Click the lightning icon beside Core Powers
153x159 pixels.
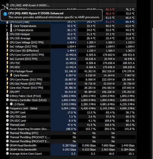(x=11, y=75)
